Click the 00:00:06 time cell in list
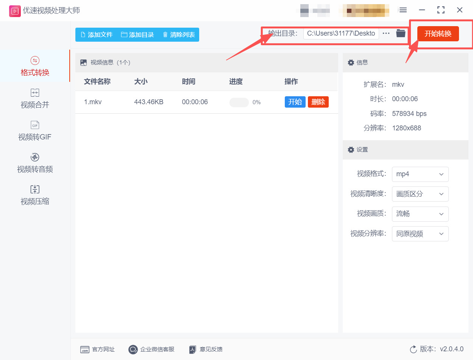Image resolution: width=473 pixels, height=360 pixels. (x=195, y=102)
